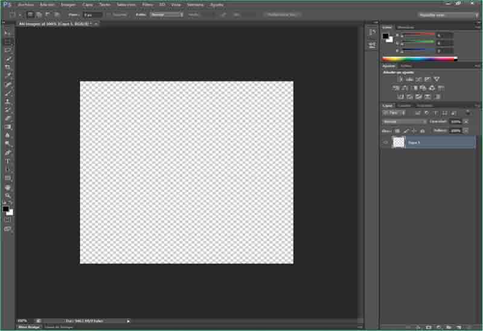Toggle the Suavizar checkbox in options bar

click(x=108, y=14)
